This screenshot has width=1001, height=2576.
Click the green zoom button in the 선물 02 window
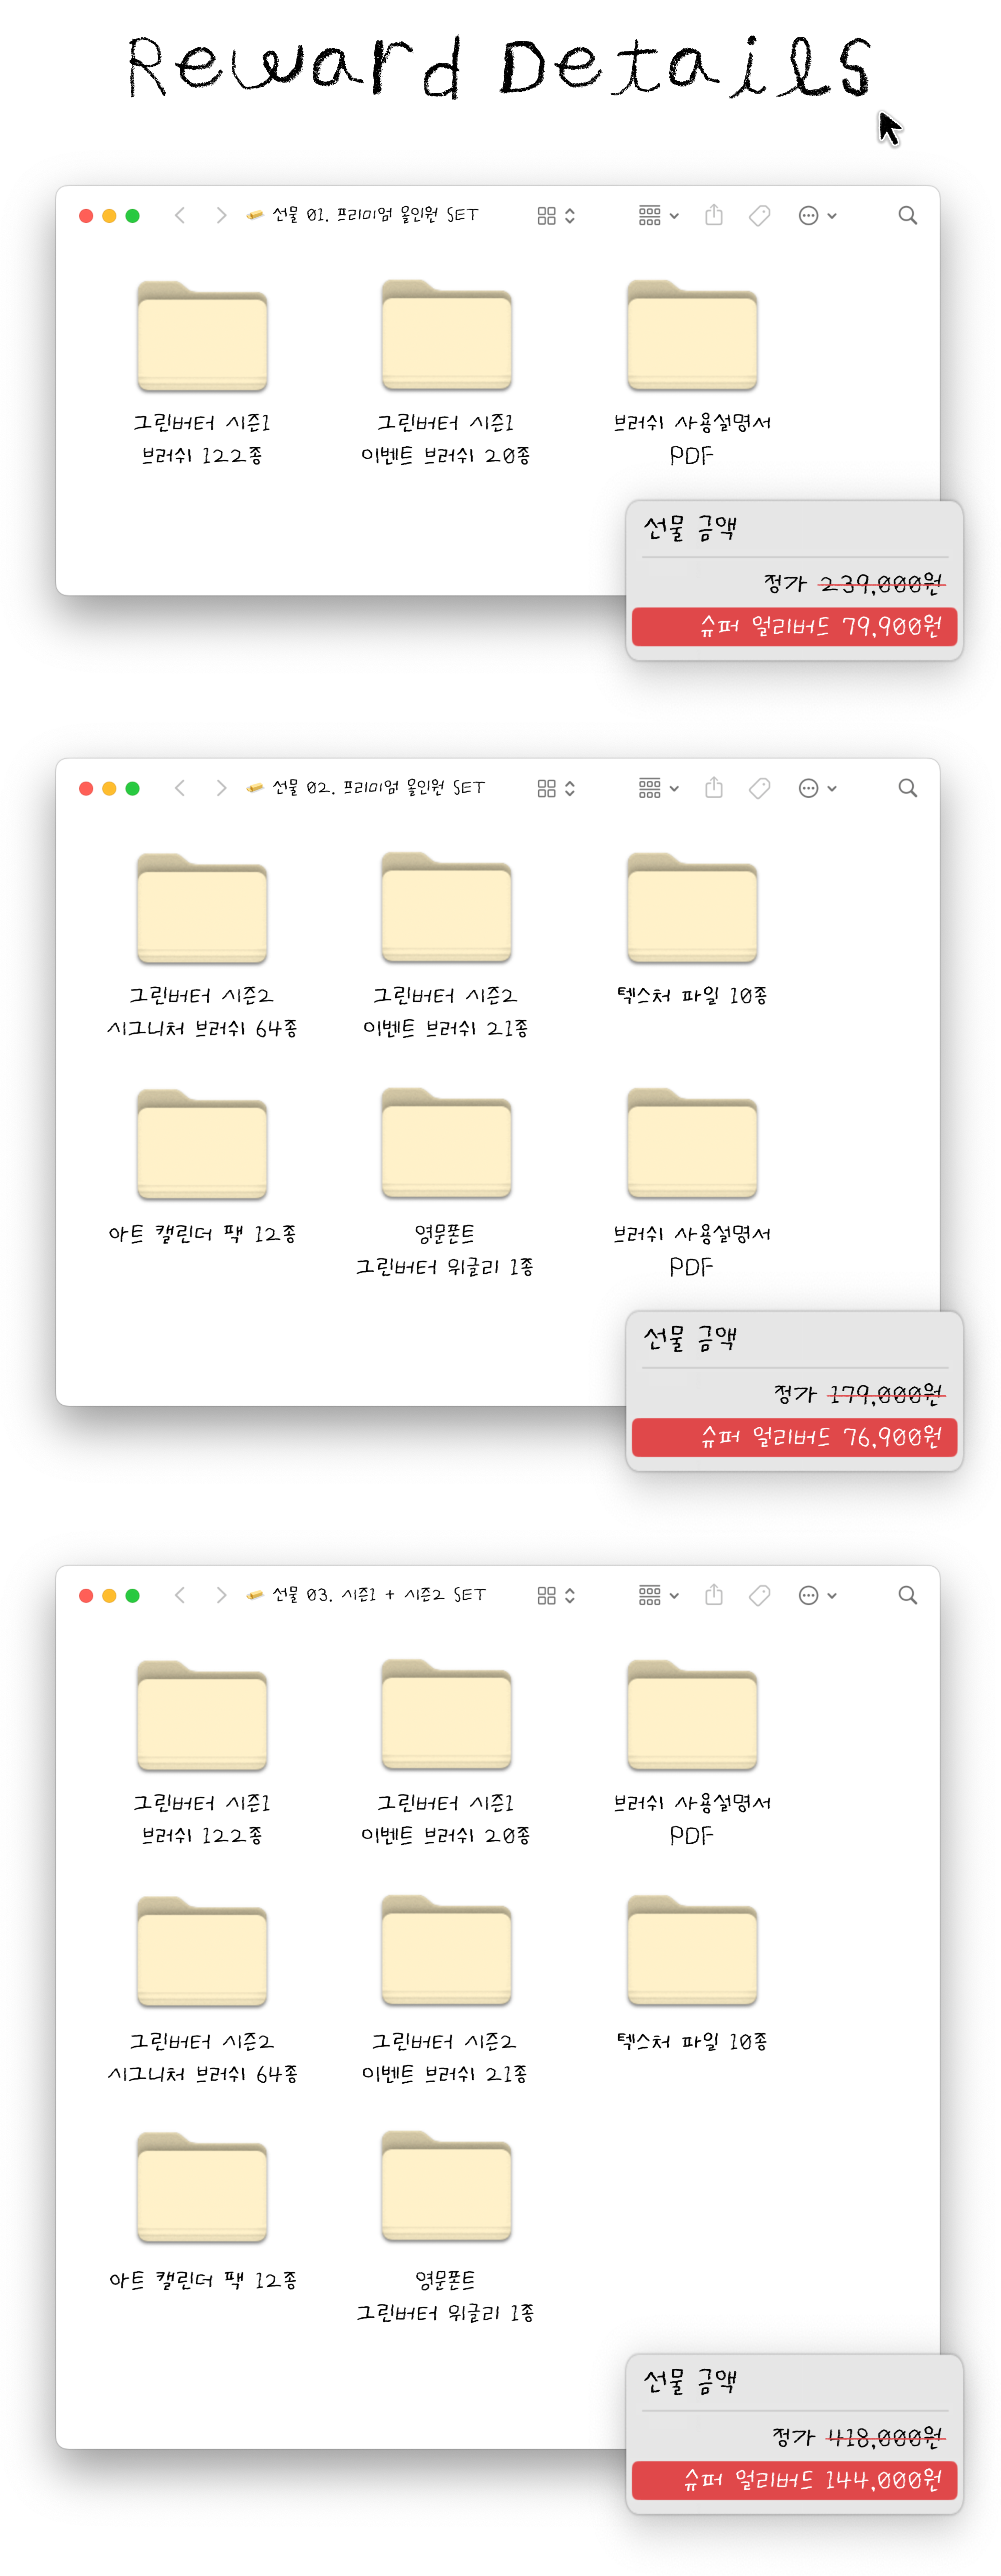[132, 788]
